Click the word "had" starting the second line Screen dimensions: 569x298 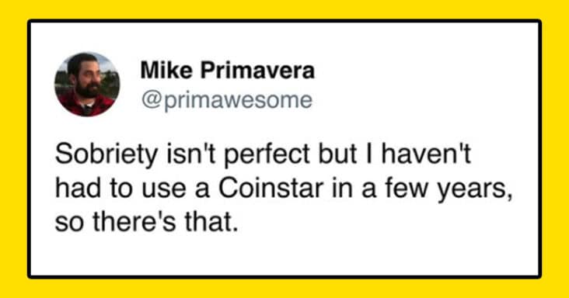click(72, 189)
